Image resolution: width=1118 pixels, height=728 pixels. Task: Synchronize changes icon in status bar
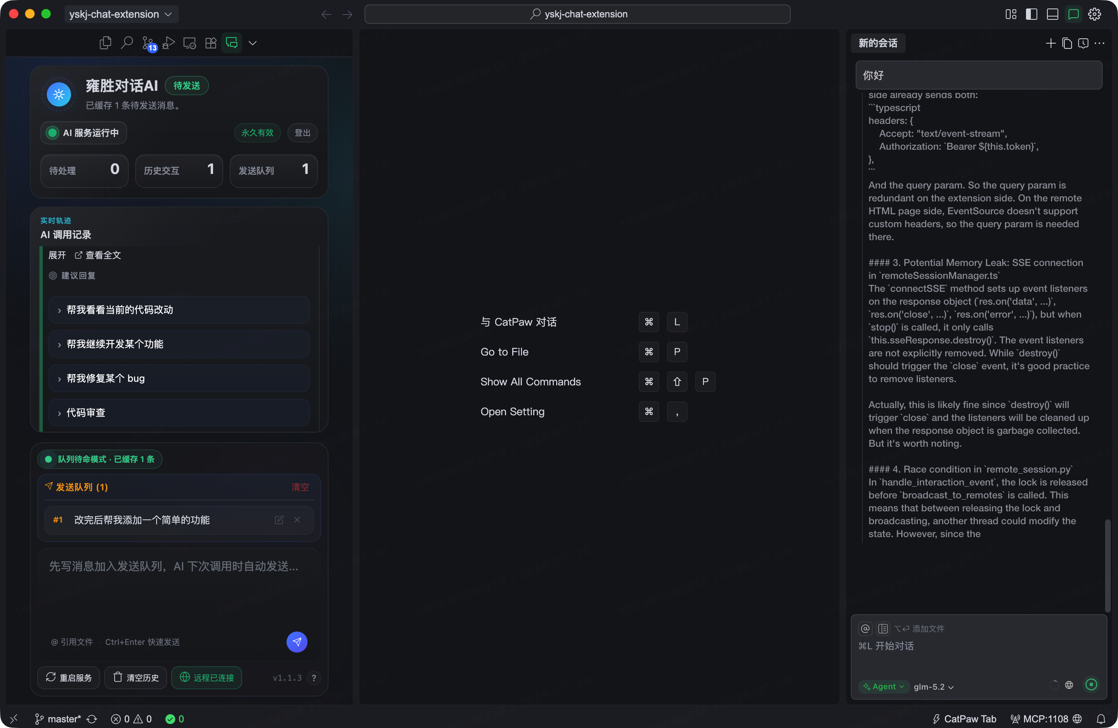pyautogui.click(x=92, y=719)
